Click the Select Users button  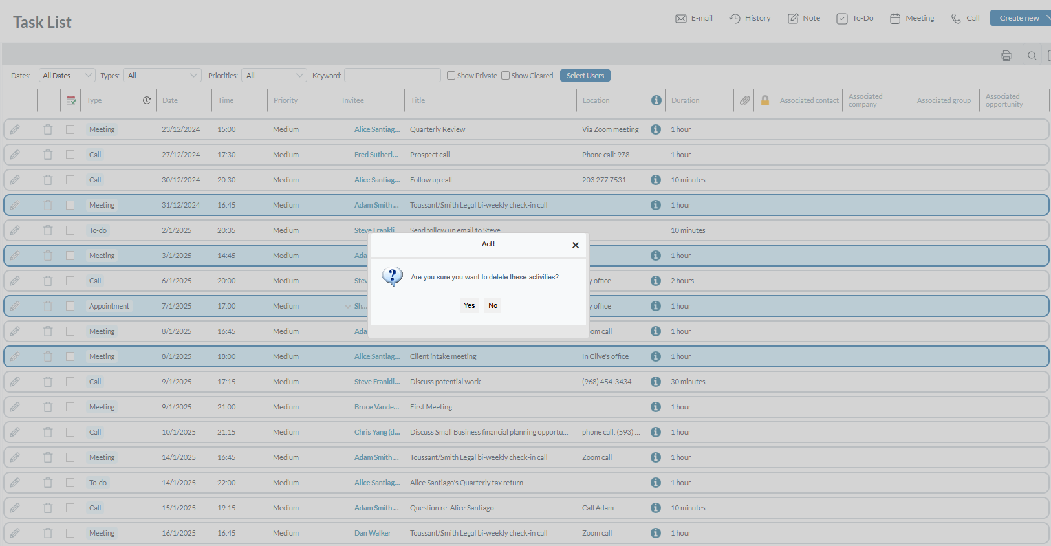(x=585, y=76)
